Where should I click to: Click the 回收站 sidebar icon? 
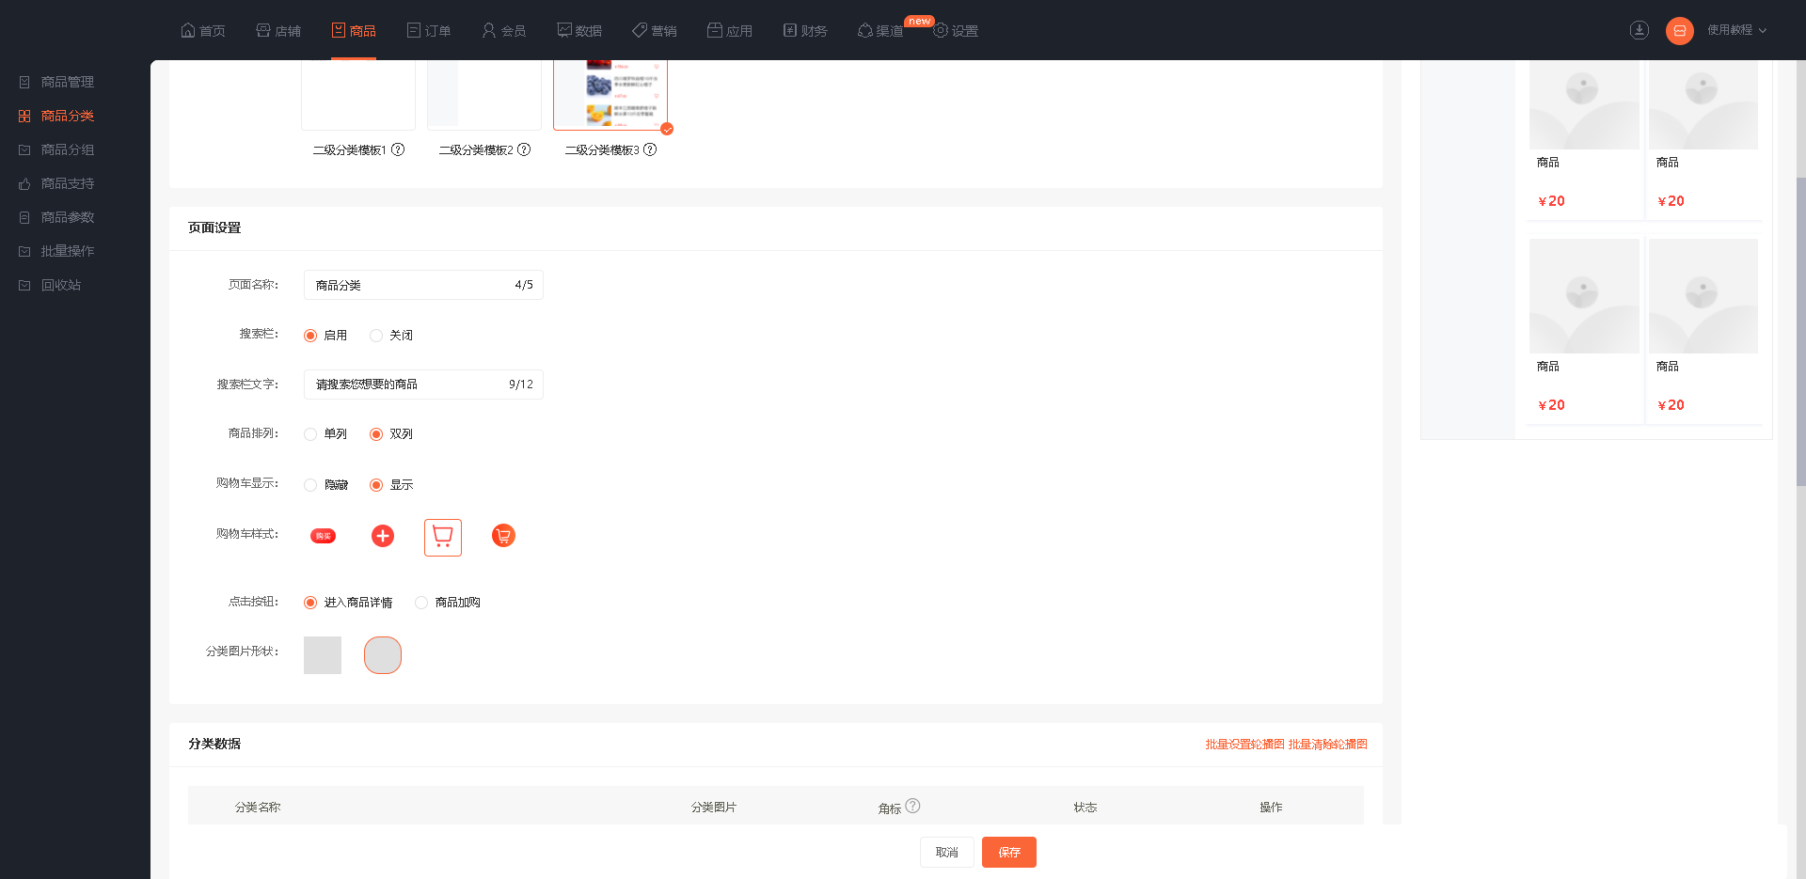pyautogui.click(x=24, y=286)
